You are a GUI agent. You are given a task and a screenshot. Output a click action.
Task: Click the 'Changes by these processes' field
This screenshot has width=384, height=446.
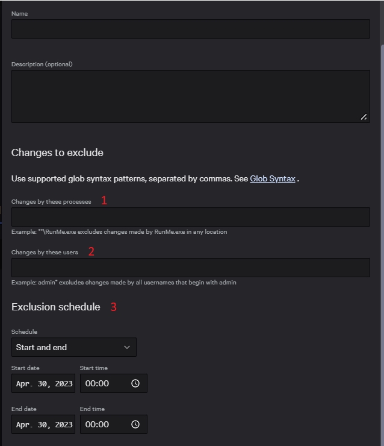point(190,217)
